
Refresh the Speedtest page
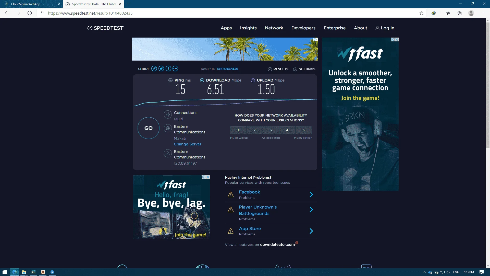tap(30, 13)
